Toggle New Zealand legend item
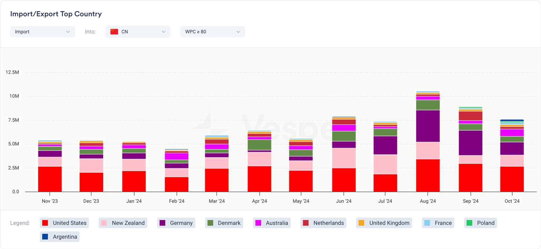541x249 pixels. [x=123, y=223]
